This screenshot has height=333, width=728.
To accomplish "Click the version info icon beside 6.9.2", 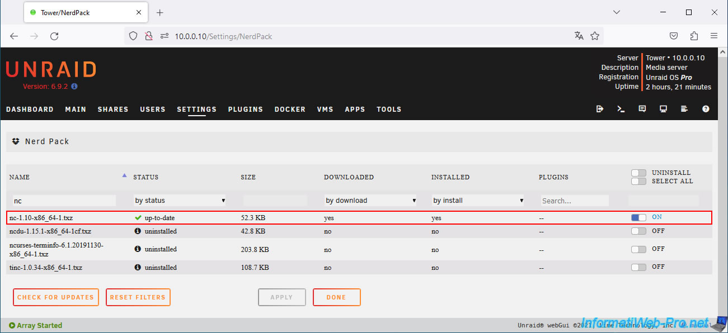I will 74,87.
